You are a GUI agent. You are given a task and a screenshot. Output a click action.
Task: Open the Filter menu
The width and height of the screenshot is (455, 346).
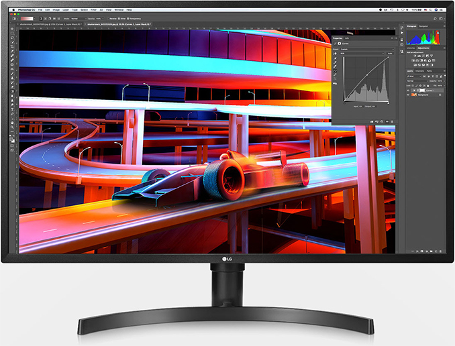click(93, 9)
